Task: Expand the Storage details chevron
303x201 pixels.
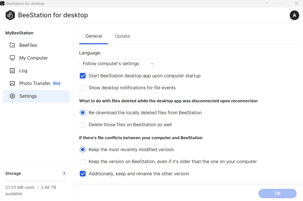Action: (64, 173)
